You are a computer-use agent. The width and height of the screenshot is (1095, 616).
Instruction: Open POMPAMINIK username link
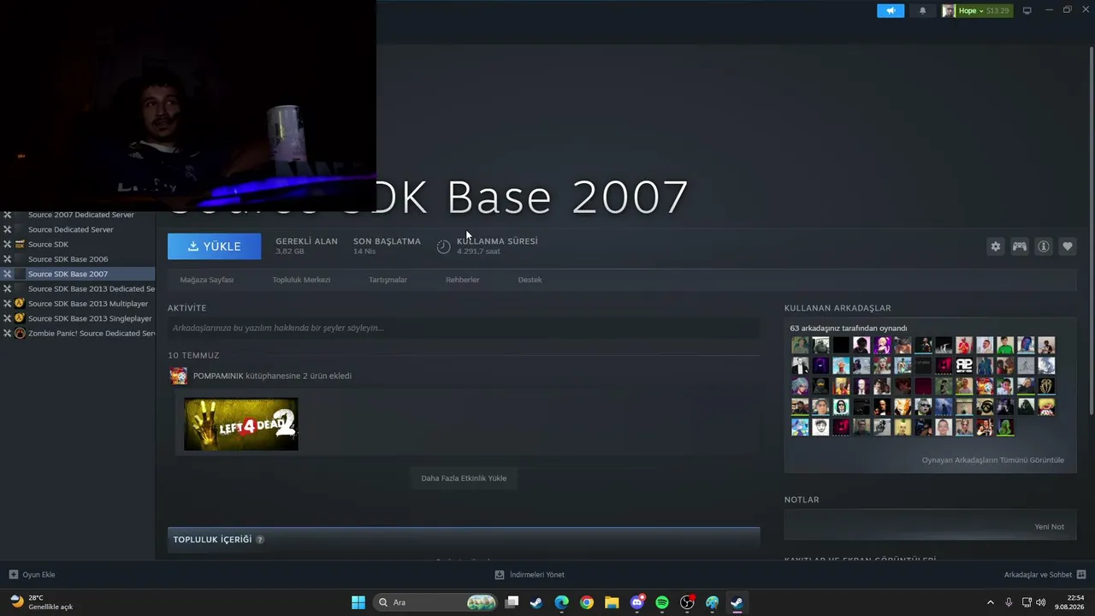(218, 376)
